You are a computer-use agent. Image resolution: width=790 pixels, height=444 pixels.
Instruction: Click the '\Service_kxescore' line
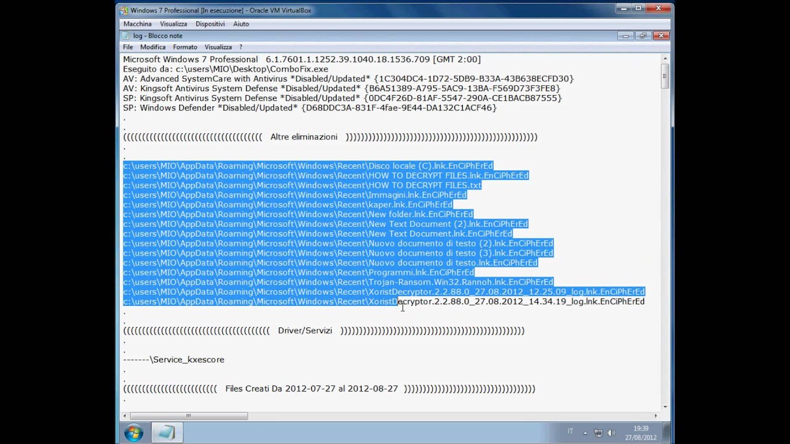(x=173, y=360)
